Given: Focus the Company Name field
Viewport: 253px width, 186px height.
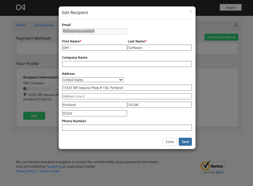Looking at the screenshot, I should tap(127, 64).
